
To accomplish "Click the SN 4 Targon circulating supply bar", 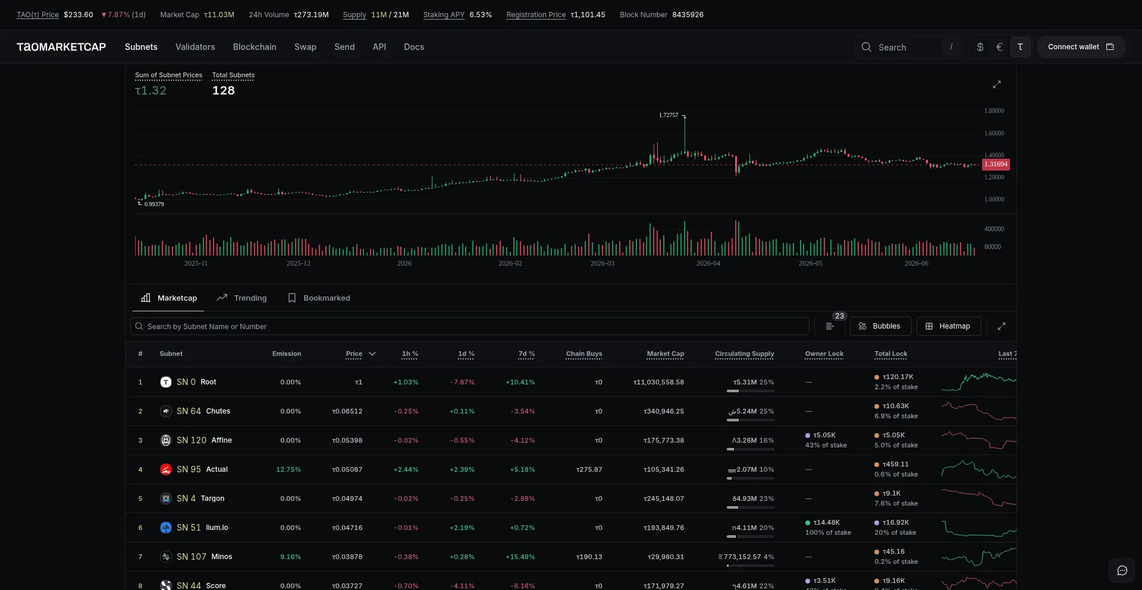I will tap(751, 507).
